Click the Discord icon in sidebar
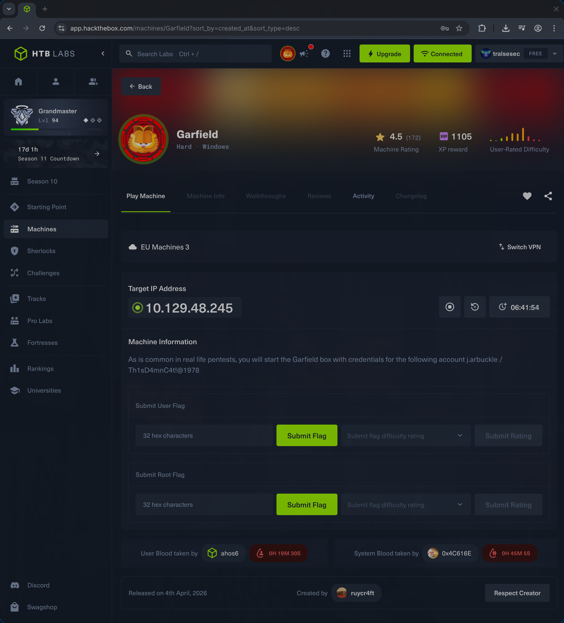Image resolution: width=564 pixels, height=623 pixels. (15, 585)
